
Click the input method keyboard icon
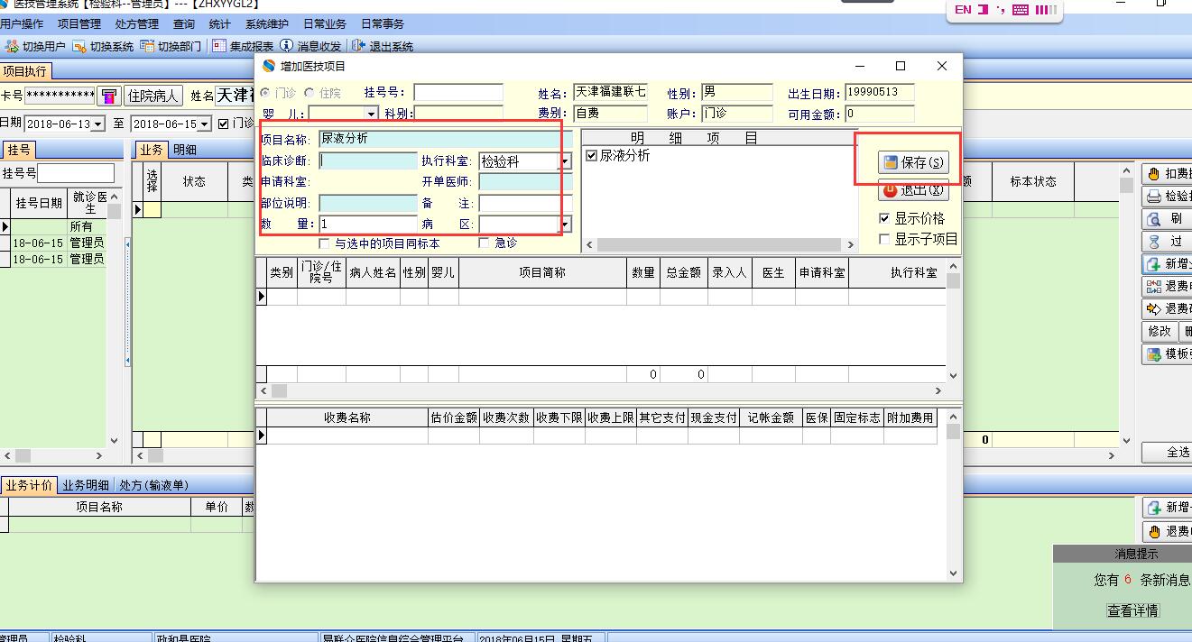click(1021, 10)
